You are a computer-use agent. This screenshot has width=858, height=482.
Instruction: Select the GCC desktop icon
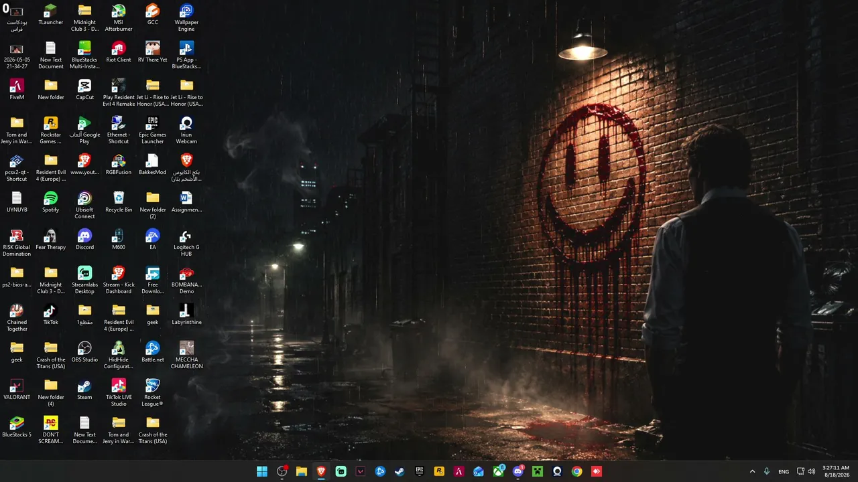tap(153, 15)
